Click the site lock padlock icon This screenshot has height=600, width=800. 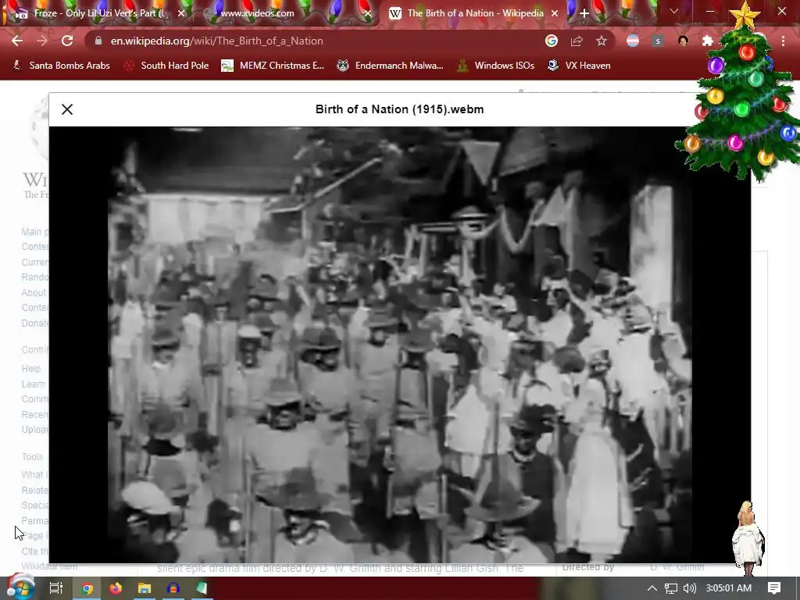click(x=98, y=41)
